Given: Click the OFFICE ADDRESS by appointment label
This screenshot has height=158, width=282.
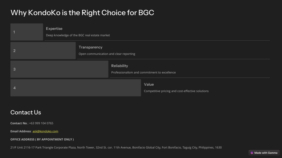Looking at the screenshot, I should pos(42,139).
